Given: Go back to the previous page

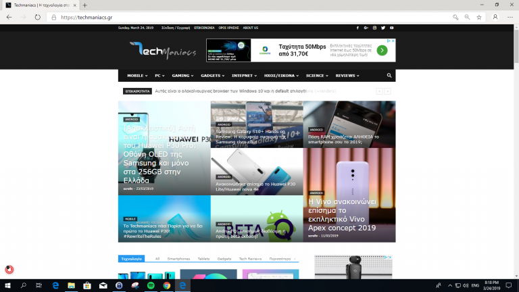Looking at the screenshot, I should tap(9, 17).
